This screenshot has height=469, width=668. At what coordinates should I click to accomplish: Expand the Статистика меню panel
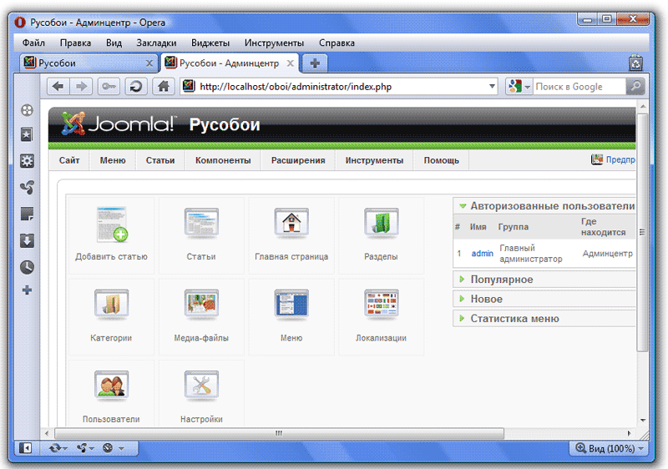coord(514,319)
